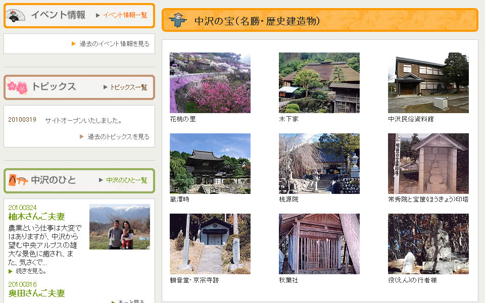Click the イベント情報 section heading
The image size is (485, 303).
click(x=58, y=15)
